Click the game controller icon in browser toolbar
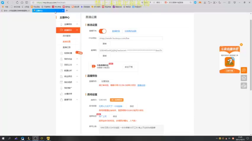Image resolution: width=252 pixels, height=141 pixels. click(200, 3)
